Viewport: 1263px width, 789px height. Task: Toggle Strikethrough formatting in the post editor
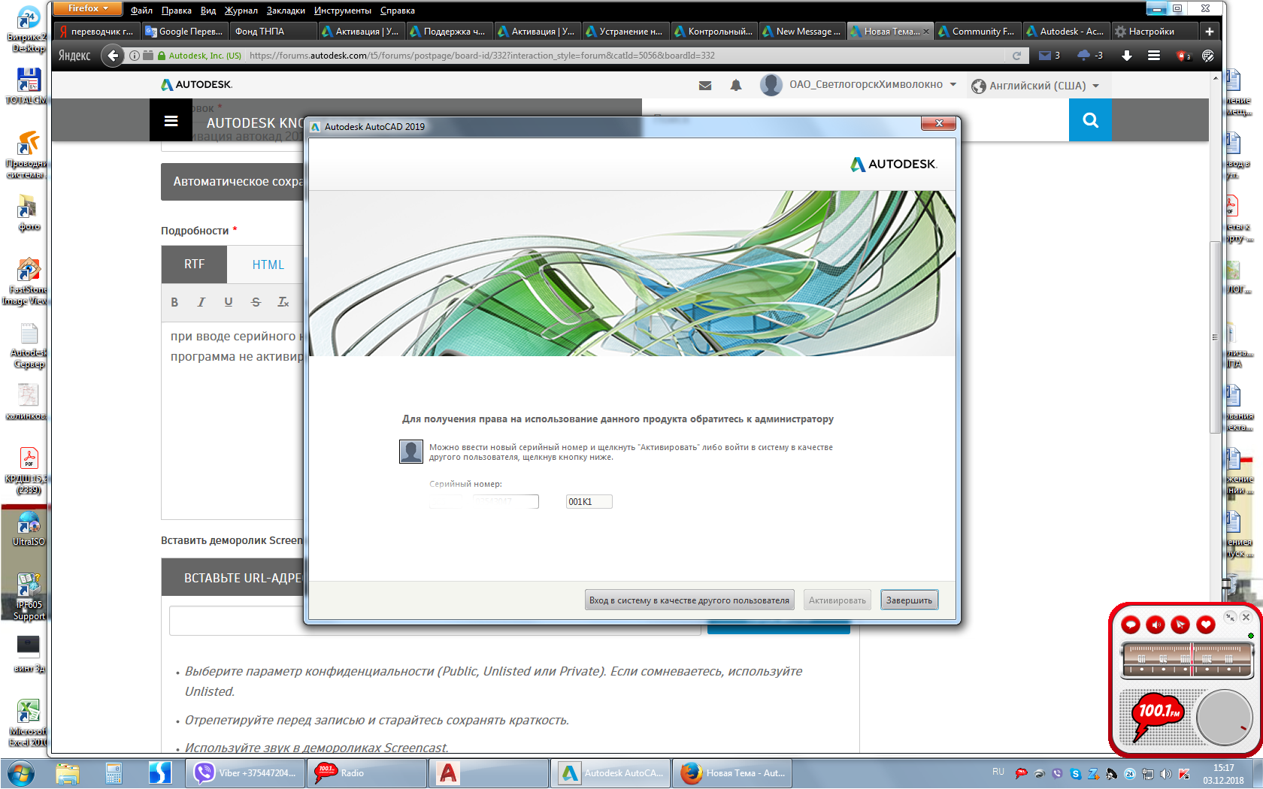tap(256, 302)
